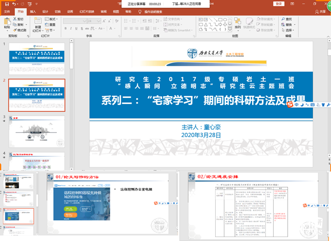The image size is (331, 241).
Task: Switch to the Insert (插入) ribbon tab
Action: click(x=33, y=11)
